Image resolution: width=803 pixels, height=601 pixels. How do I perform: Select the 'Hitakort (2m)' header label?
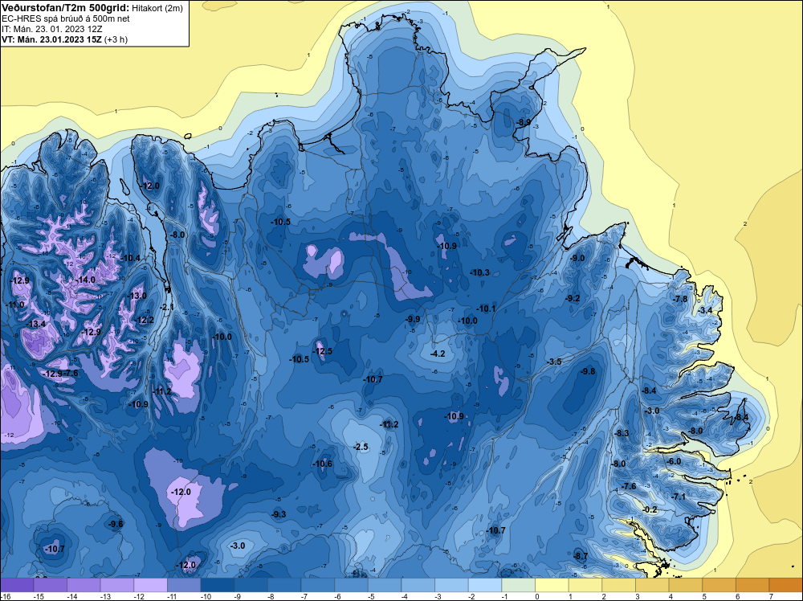pyautogui.click(x=157, y=8)
